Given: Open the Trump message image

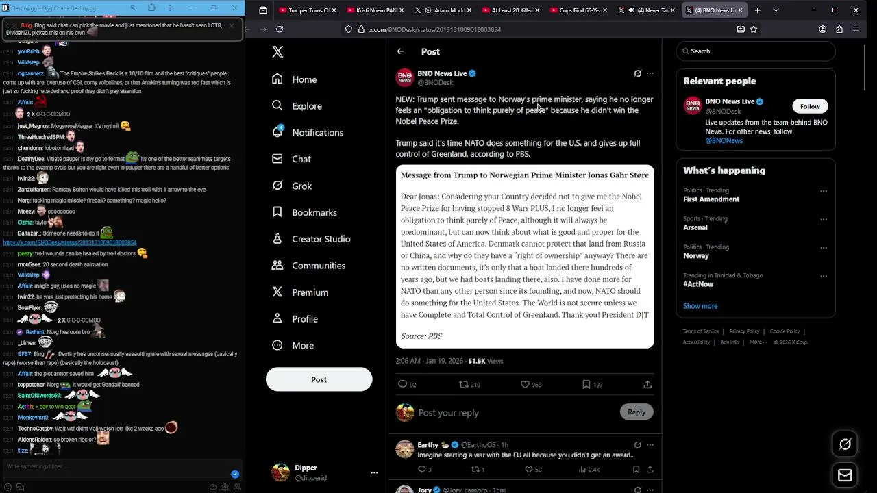Looking at the screenshot, I should pos(525,257).
